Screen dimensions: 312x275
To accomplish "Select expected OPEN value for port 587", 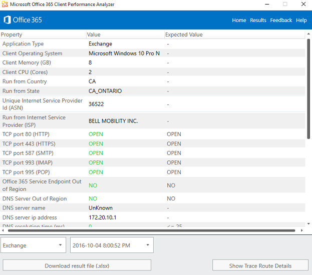I will [174, 153].
